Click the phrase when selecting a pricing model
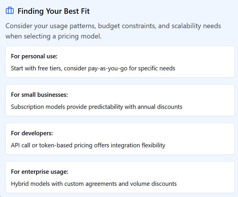Screen dimensions: 238x197 tap(53, 36)
